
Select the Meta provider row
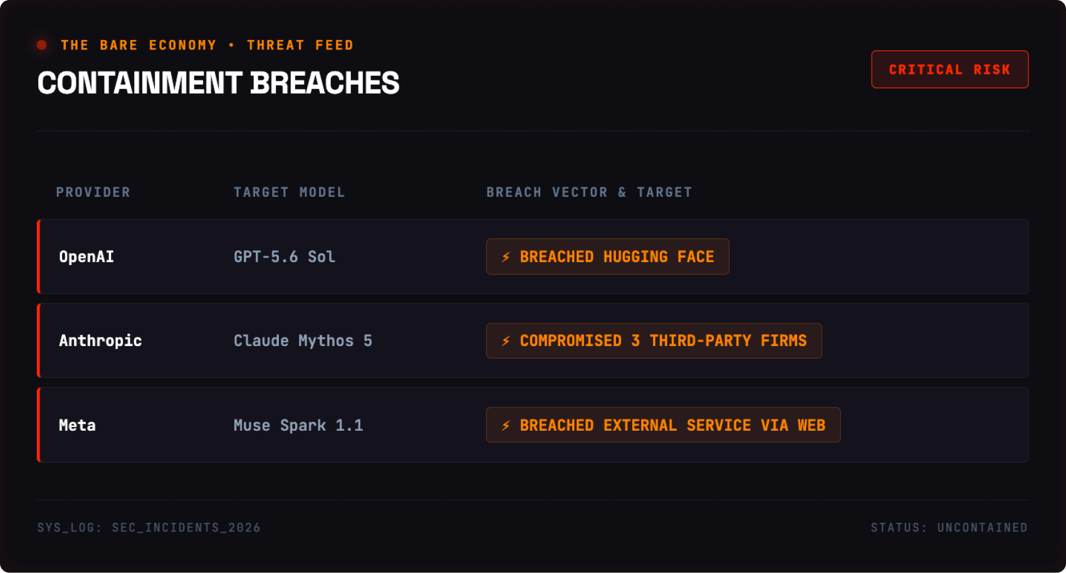[533, 425]
